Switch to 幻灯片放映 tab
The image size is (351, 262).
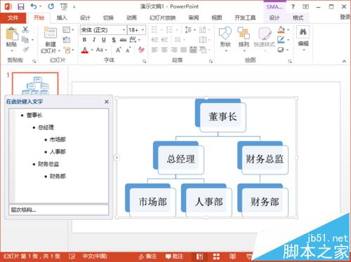click(162, 18)
